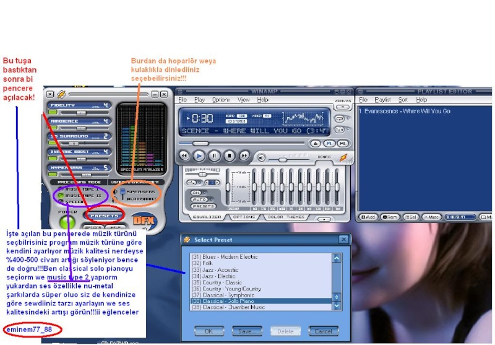Image resolution: width=495 pixels, height=345 pixels.
Task: Skip to next track in Winamp
Action: coord(244,155)
